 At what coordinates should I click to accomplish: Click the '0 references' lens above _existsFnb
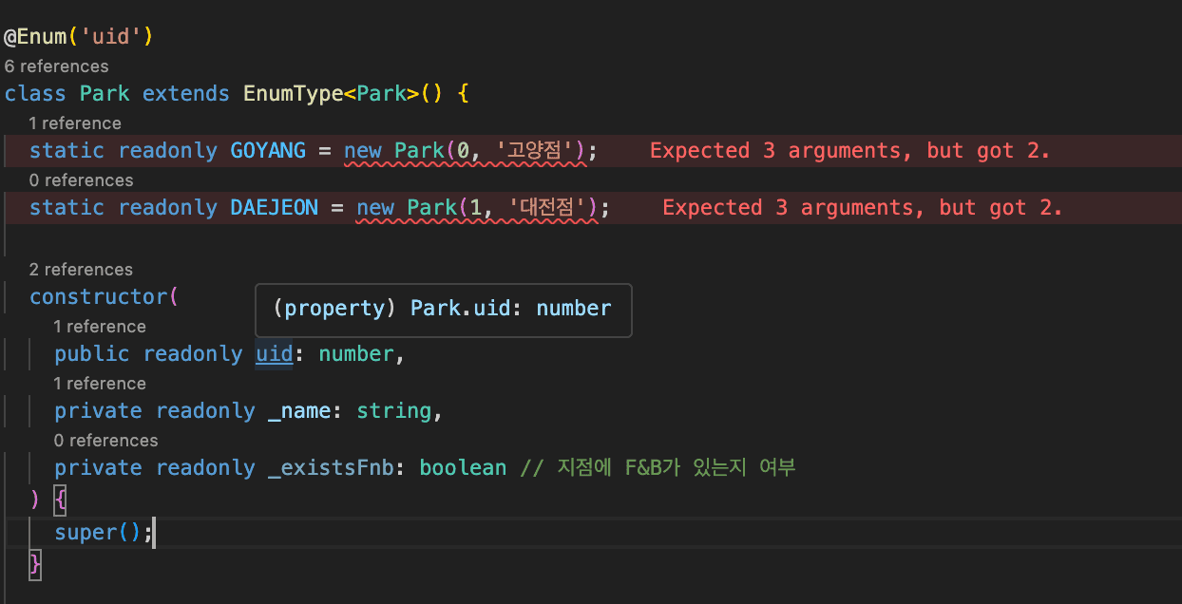[x=105, y=441]
